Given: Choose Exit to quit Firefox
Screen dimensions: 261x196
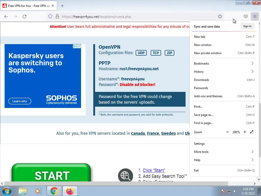Looking at the screenshot, I should coord(224,170).
